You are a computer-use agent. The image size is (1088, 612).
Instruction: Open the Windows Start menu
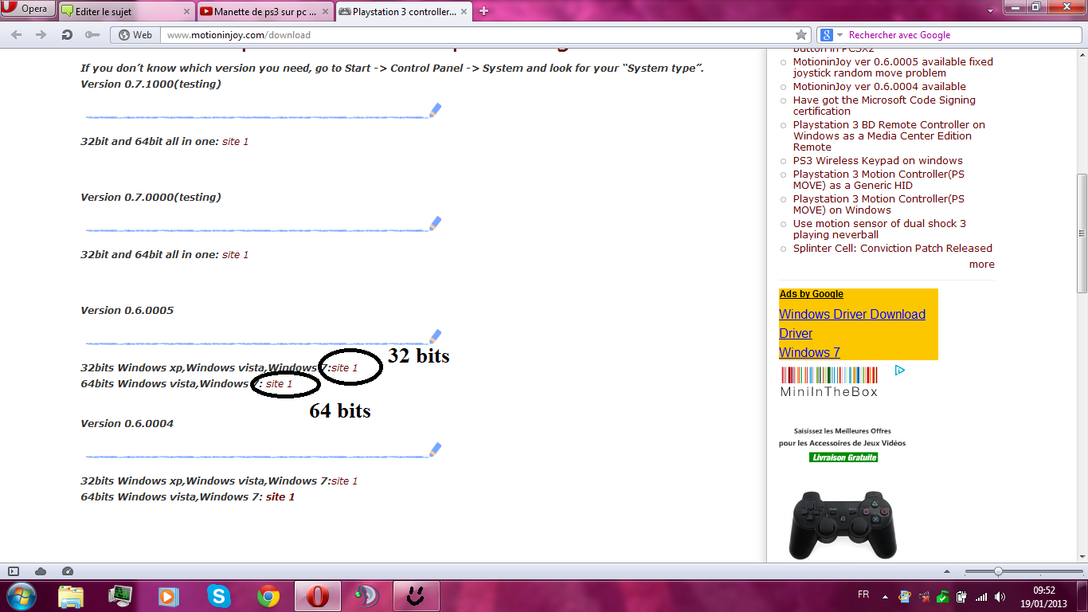click(20, 596)
